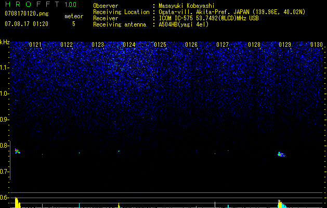The width and height of the screenshot is (327, 208).
Task: Click the yellow power peak at far left
Action: coord(18,202)
